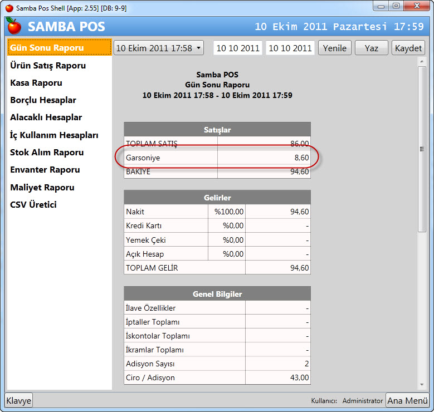Click the red apple Samba POS logo
This screenshot has width=434, height=412.
pos(14,26)
